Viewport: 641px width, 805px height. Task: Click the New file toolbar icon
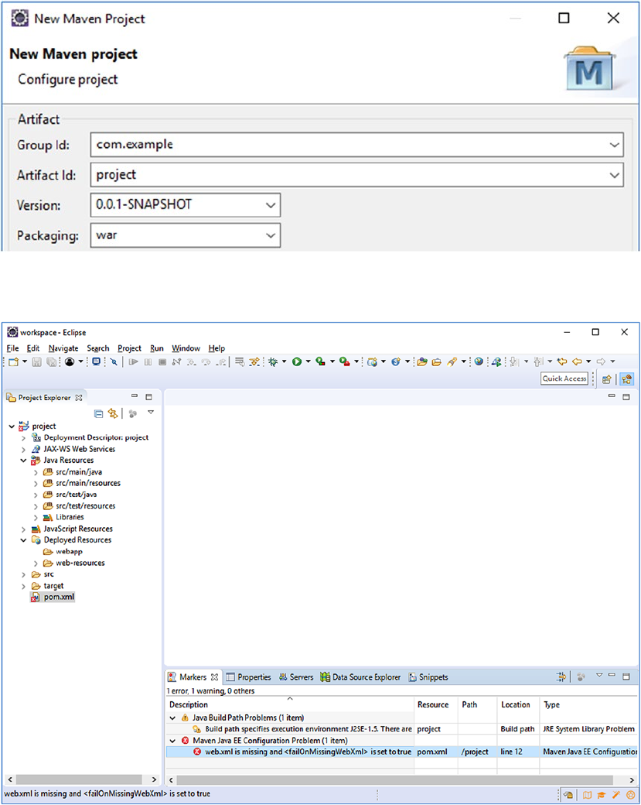click(14, 362)
